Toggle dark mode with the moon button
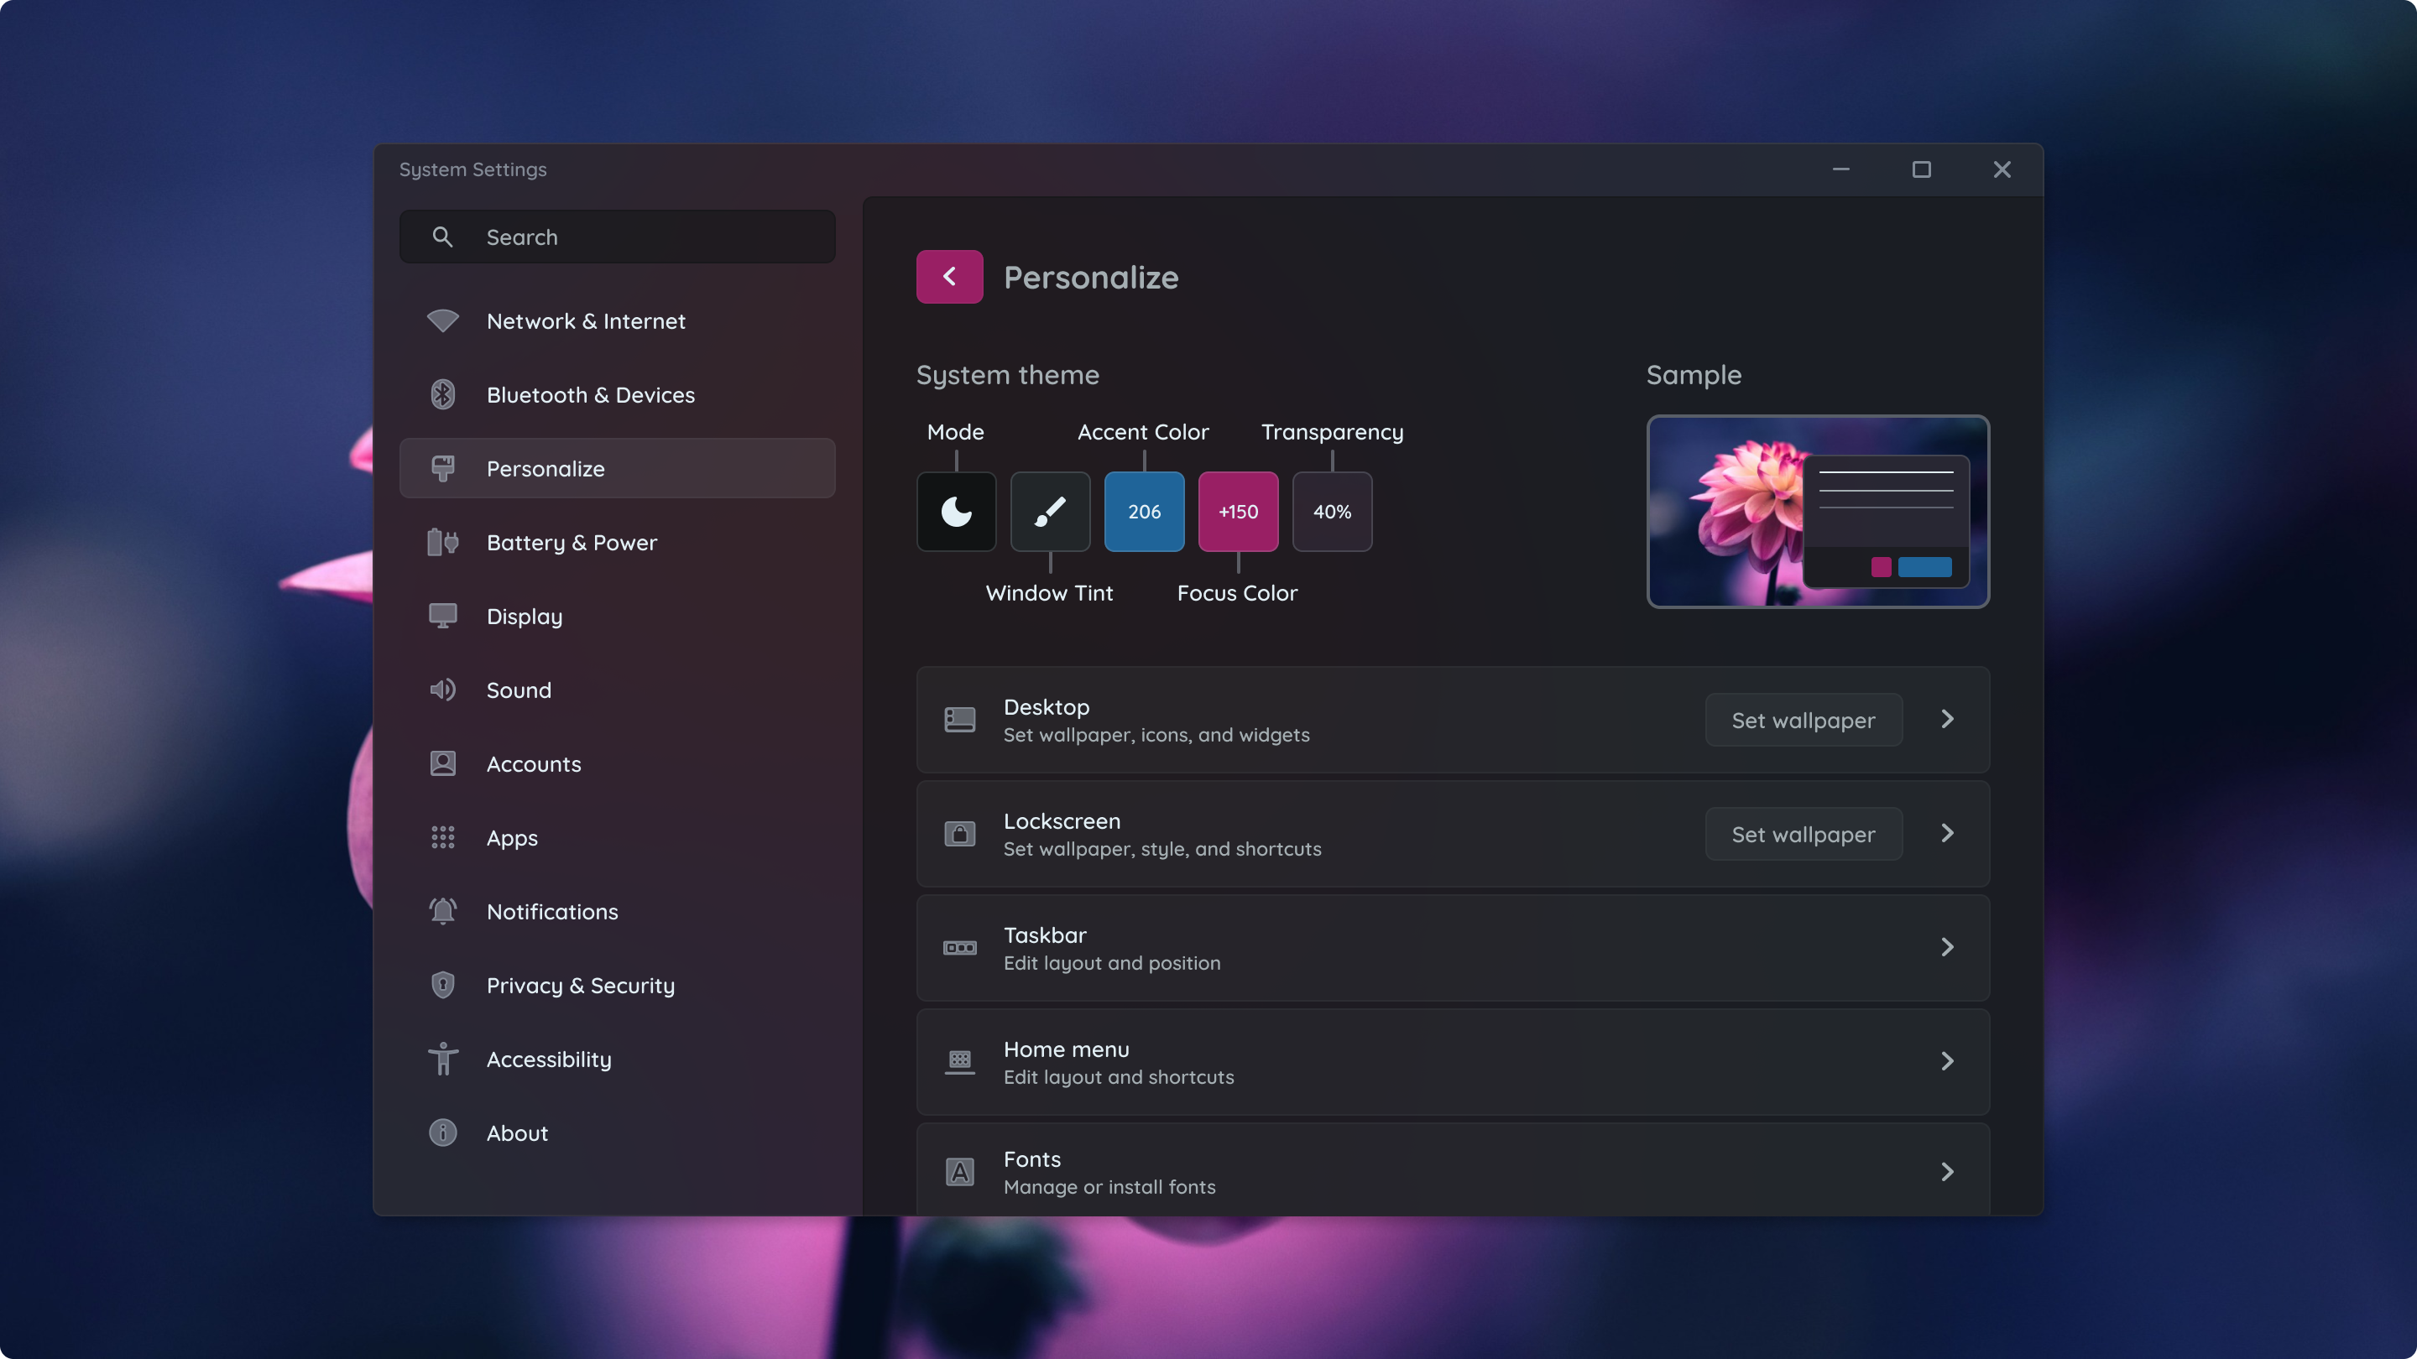Viewport: 2417px width, 1359px height. [x=956, y=511]
